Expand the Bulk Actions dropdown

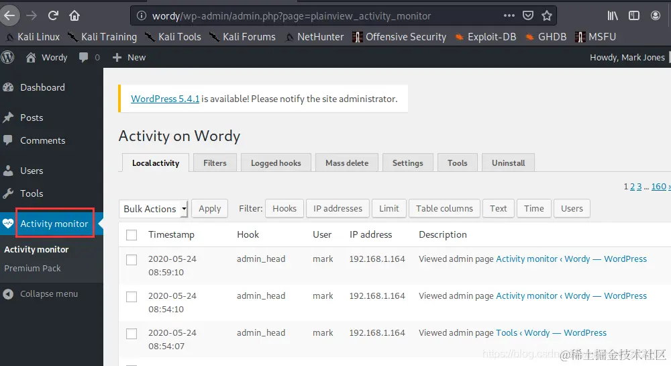[x=153, y=209]
